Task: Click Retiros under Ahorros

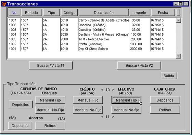Action: point(50,125)
